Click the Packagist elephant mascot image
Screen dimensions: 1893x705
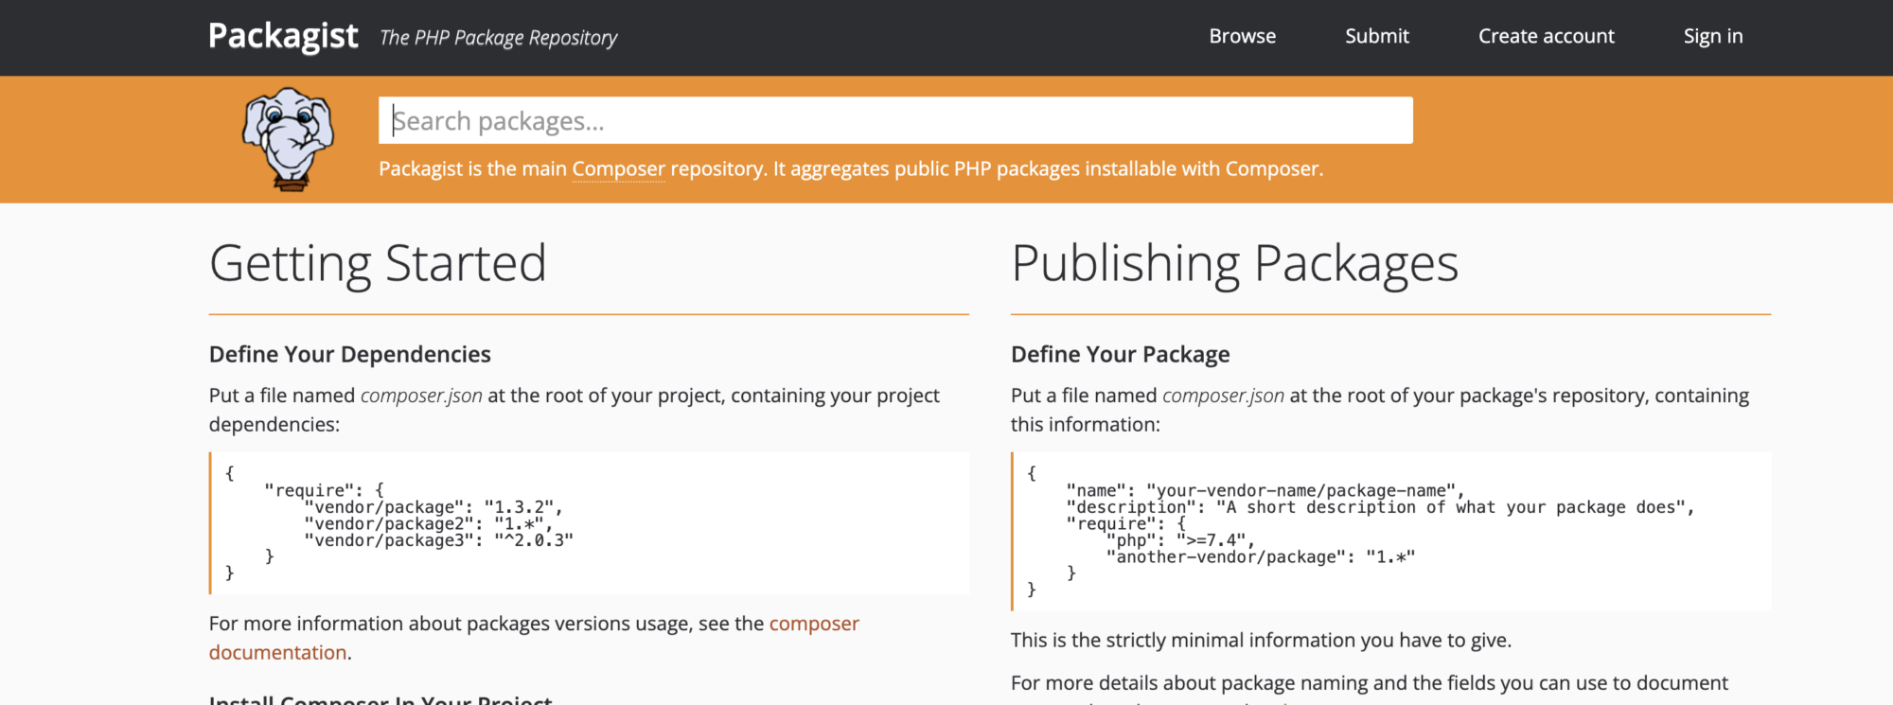click(x=289, y=139)
